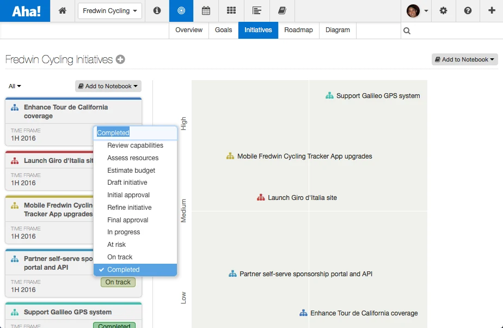503x328 pixels.
Task: Open the top-right Add to Notebook dropdown
Action: point(464,59)
